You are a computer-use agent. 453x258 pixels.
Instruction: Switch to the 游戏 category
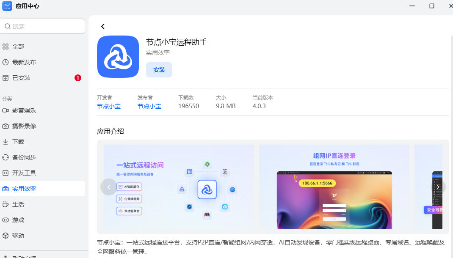click(x=18, y=220)
